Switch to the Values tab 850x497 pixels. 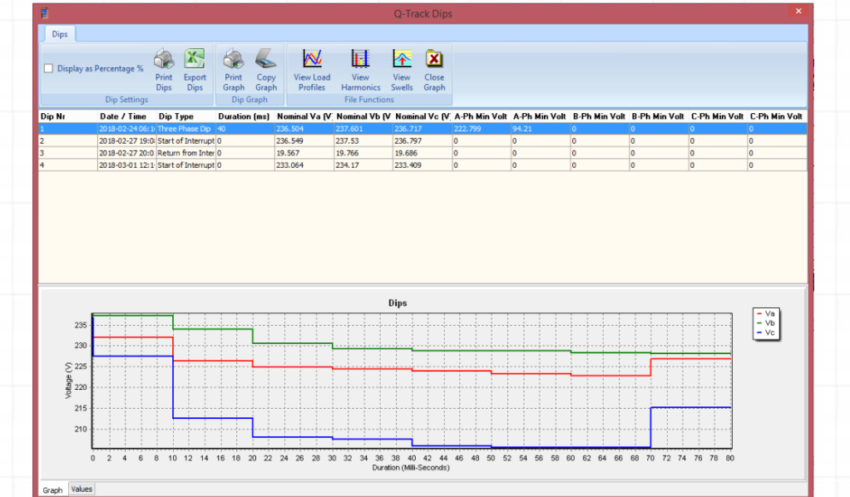pyautogui.click(x=82, y=490)
